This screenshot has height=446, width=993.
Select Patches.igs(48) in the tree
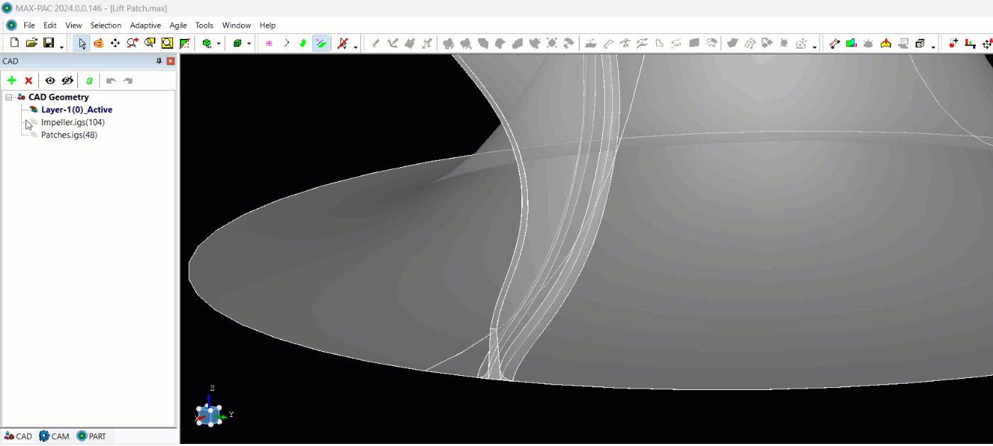click(x=69, y=135)
